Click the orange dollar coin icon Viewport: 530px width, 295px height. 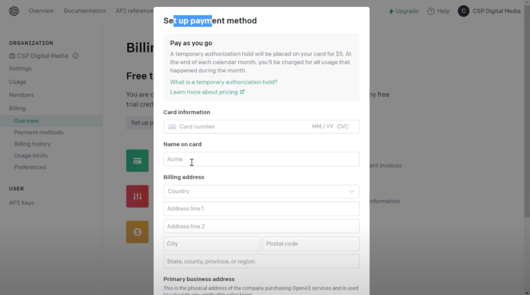[x=137, y=232]
